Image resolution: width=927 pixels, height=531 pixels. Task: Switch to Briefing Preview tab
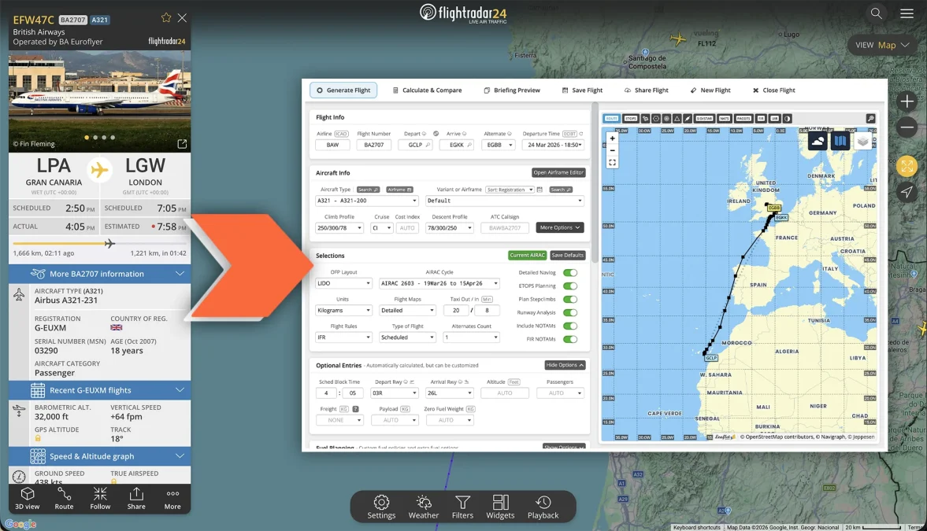512,90
